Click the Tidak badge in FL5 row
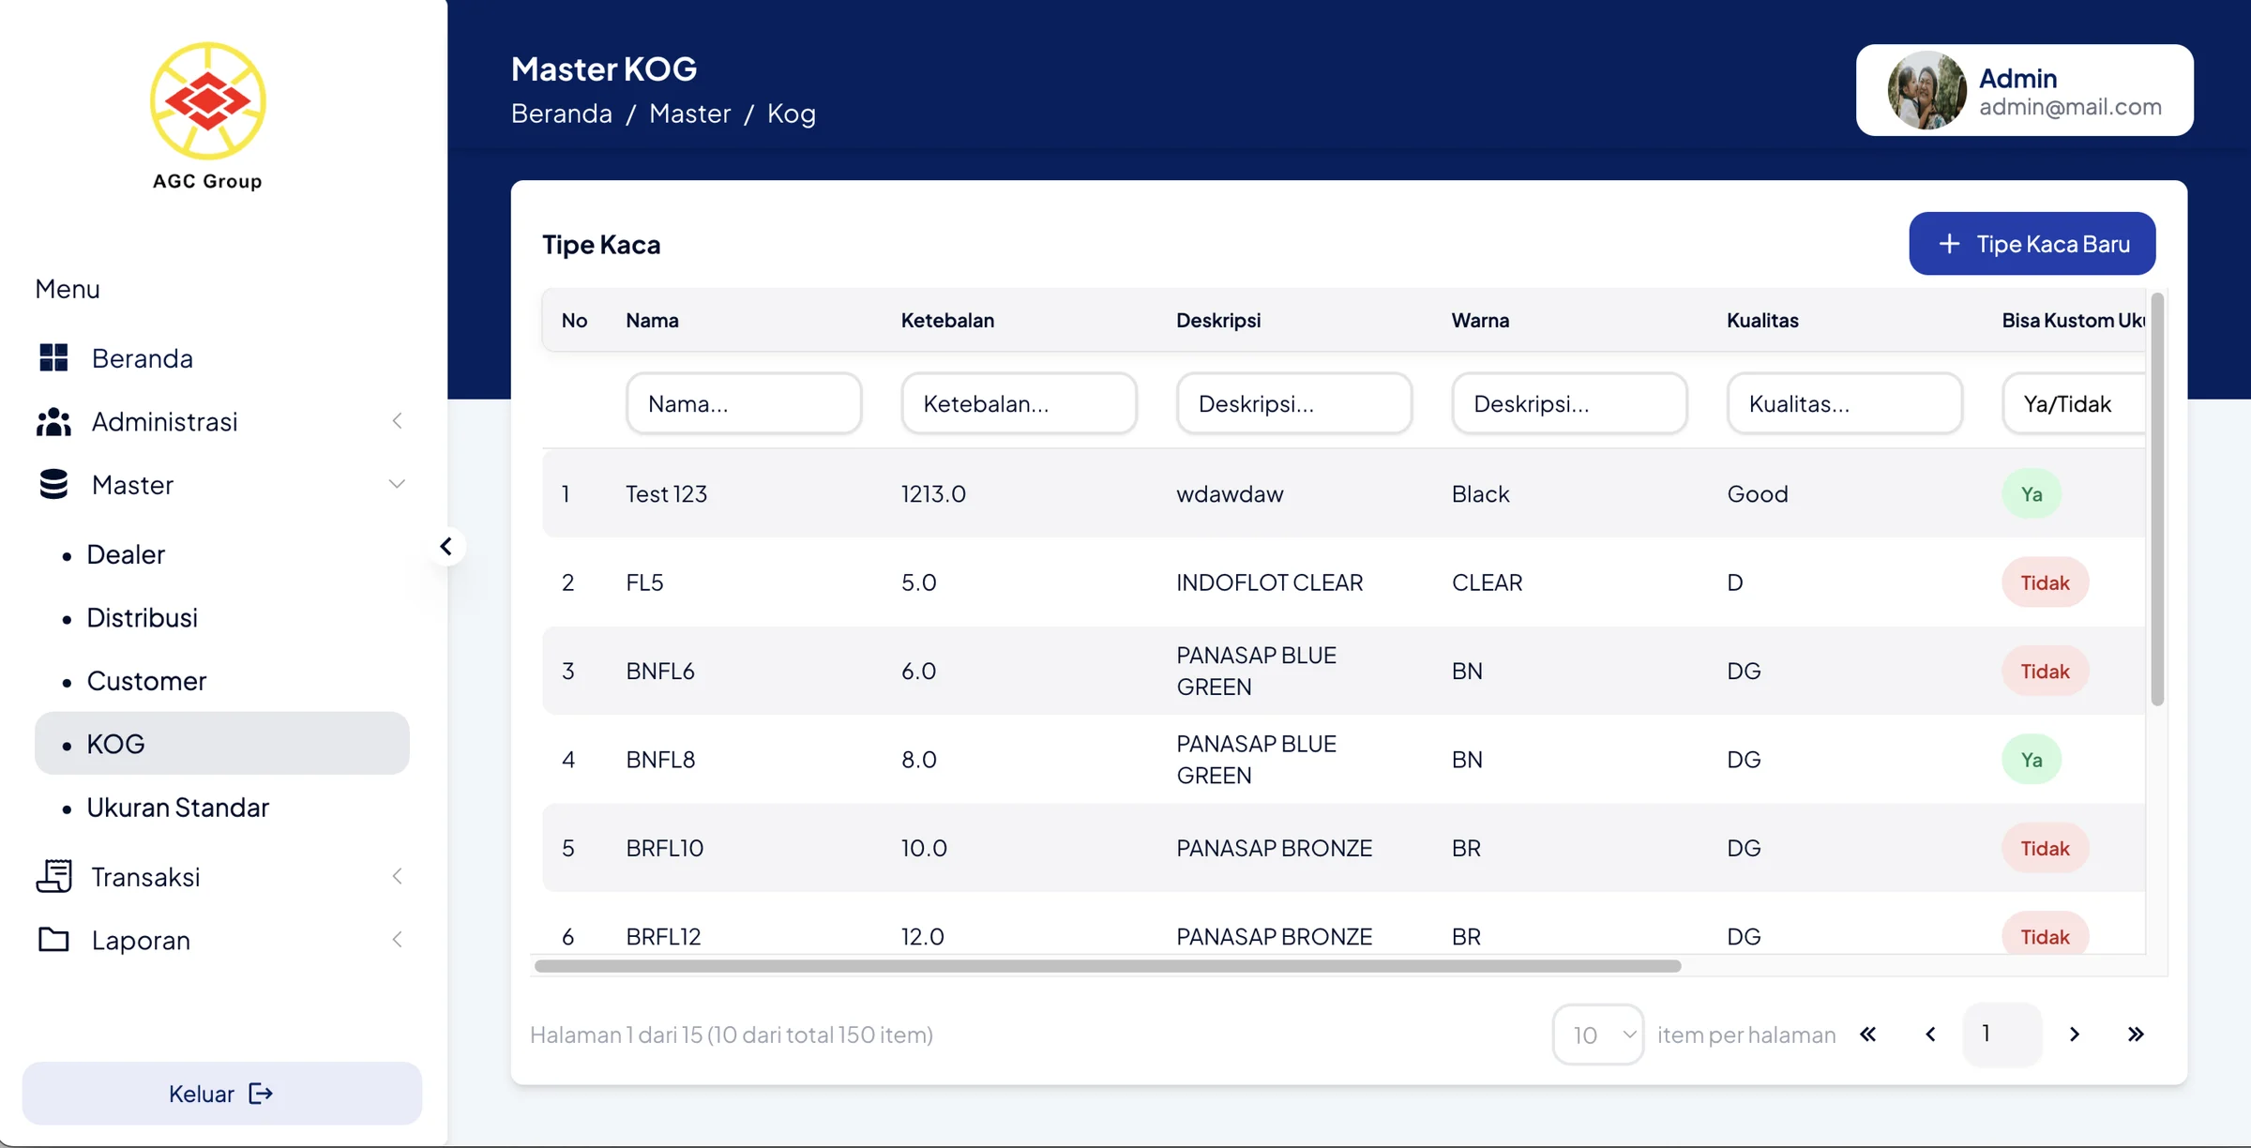The width and height of the screenshot is (2251, 1148). coord(2045,582)
